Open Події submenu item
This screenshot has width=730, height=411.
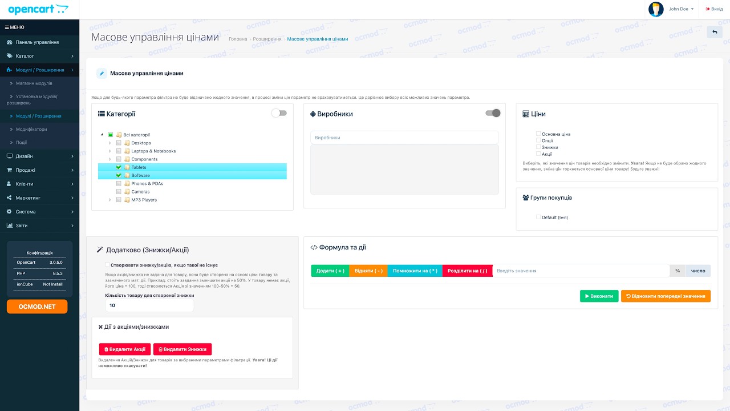(x=39, y=142)
